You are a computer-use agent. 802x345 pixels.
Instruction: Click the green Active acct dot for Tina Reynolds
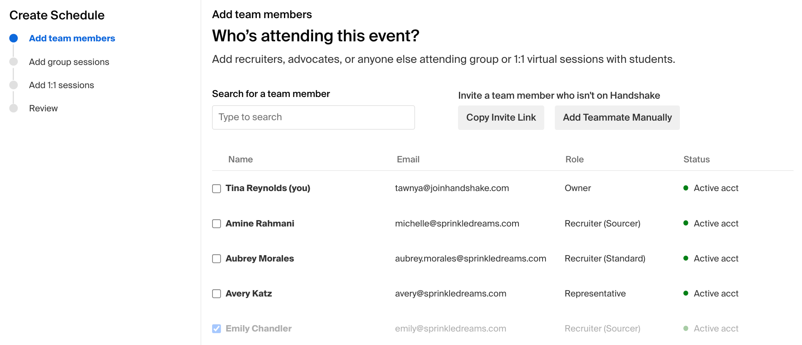click(x=687, y=188)
